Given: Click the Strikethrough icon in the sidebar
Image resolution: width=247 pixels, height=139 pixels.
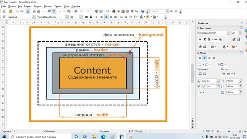Looking at the screenshot, I should click(x=216, y=39).
